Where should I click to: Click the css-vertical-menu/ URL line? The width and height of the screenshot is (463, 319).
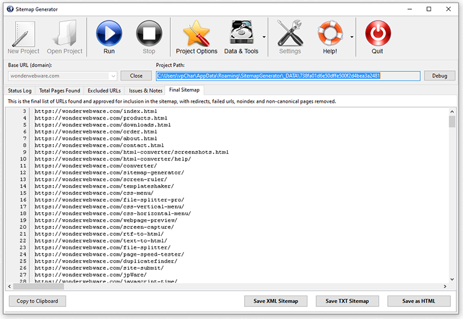(109, 206)
